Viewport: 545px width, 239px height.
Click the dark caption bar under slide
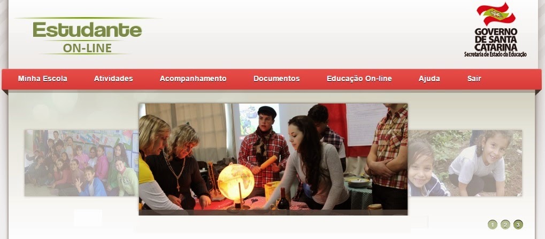tap(273, 212)
